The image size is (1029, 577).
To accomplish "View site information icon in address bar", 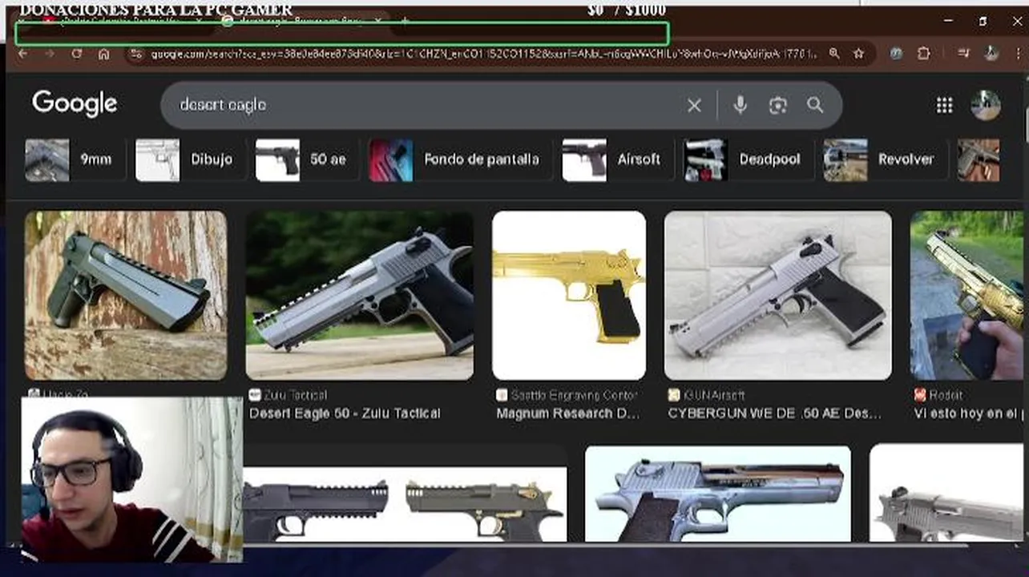I will point(136,54).
